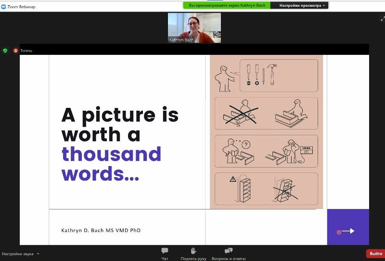Select Kathryn Bach's video thumbnail
Screen dimensions: 385x261
pos(194,28)
